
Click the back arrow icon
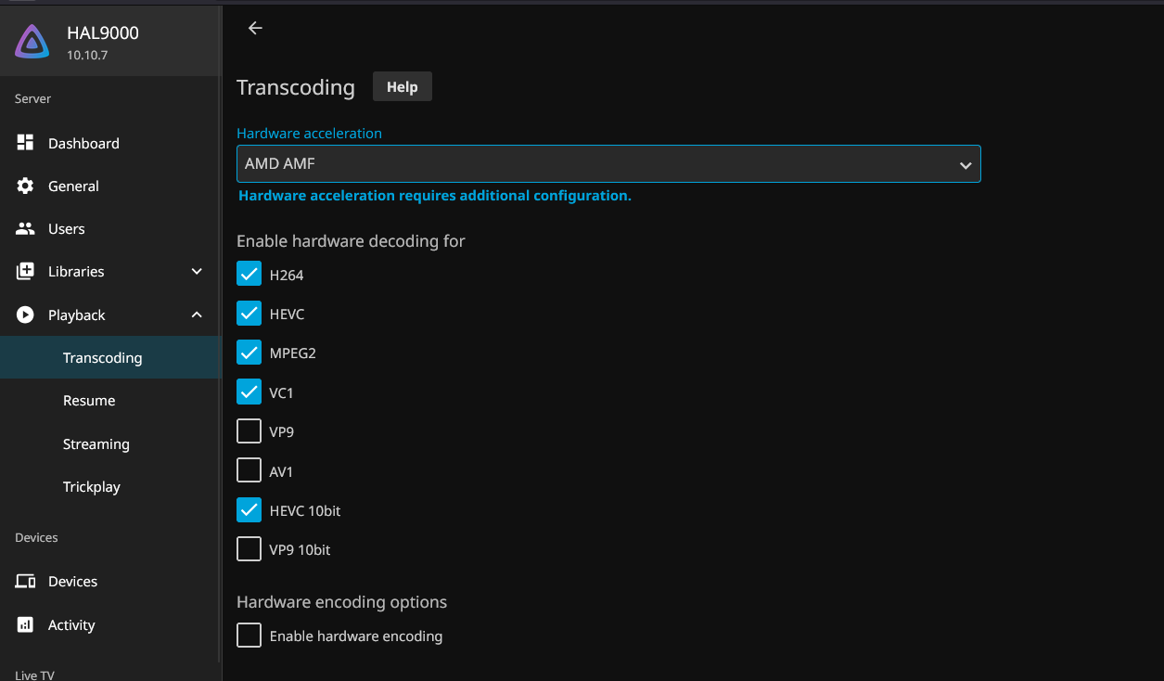point(255,28)
